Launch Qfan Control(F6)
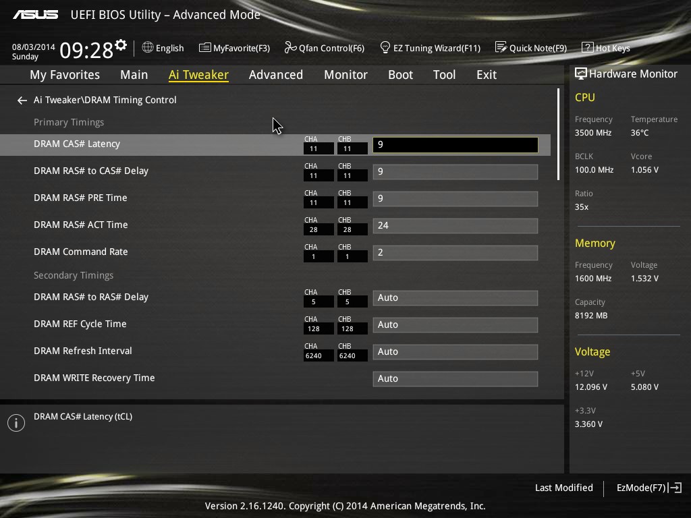691x518 pixels. click(x=332, y=48)
